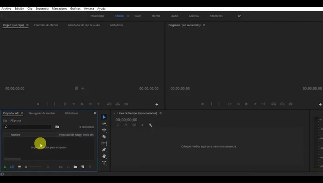Click Automate to Sequence icon

61,167
